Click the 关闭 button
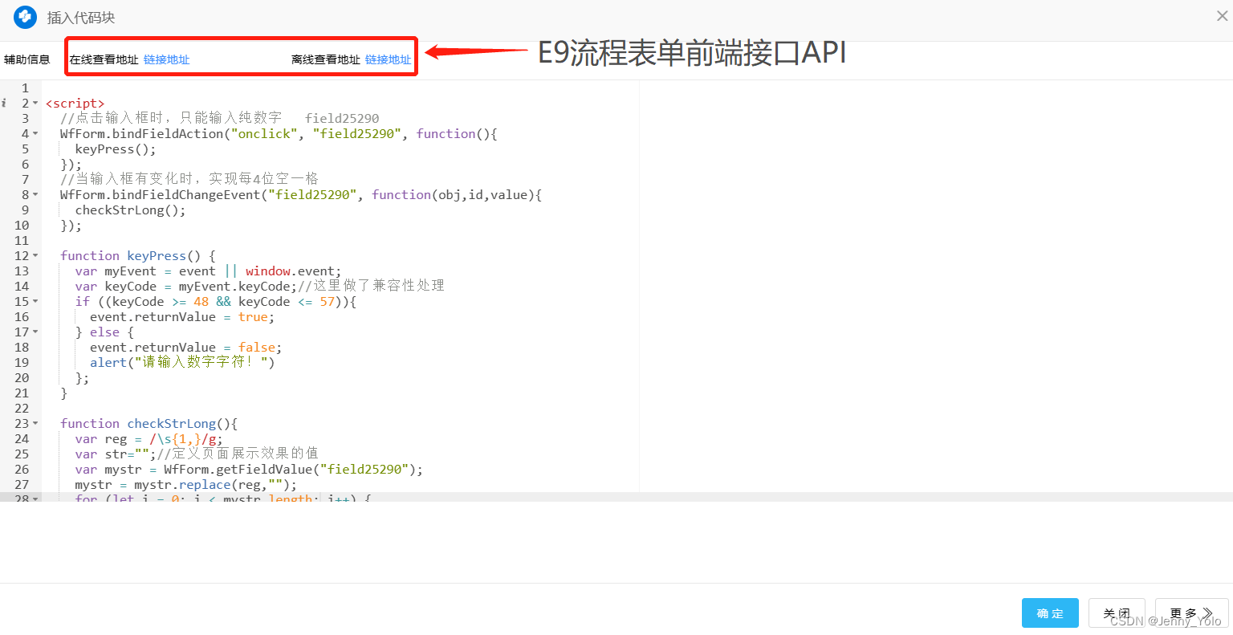Image resolution: width=1233 pixels, height=635 pixels. point(1117,613)
